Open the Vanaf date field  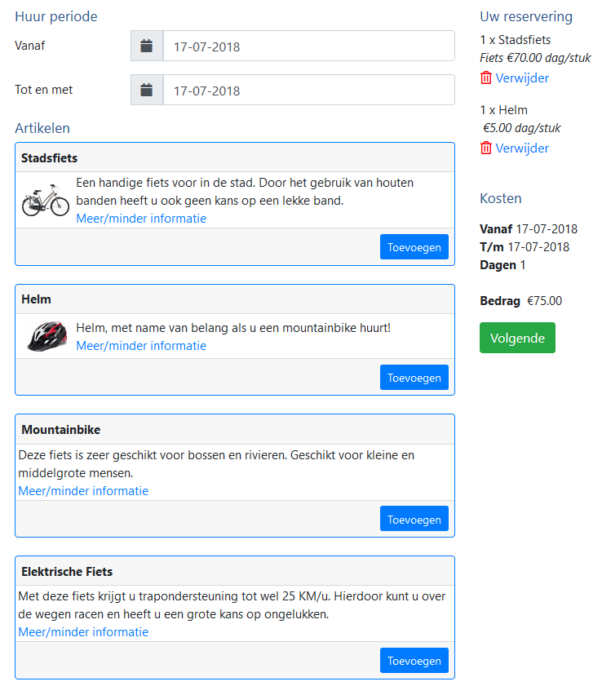308,46
